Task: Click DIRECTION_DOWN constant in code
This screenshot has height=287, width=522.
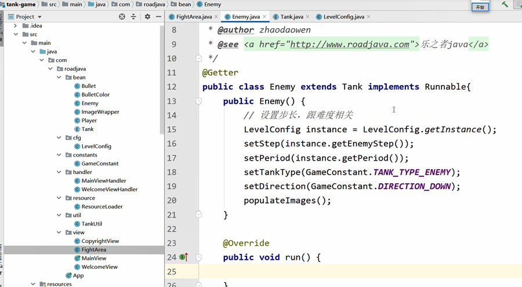Action: coord(415,187)
